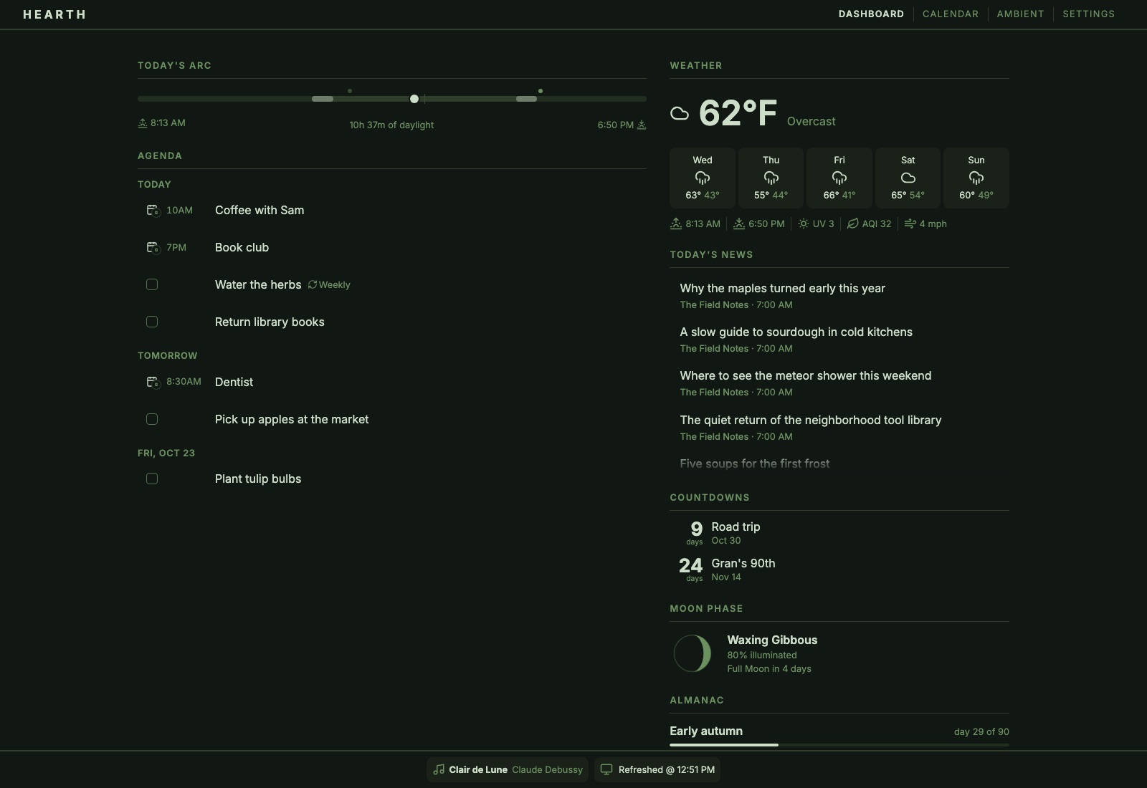Screen dimensions: 1147x788
Task: Open the Gran's 90th countdown
Action: [x=839, y=569]
